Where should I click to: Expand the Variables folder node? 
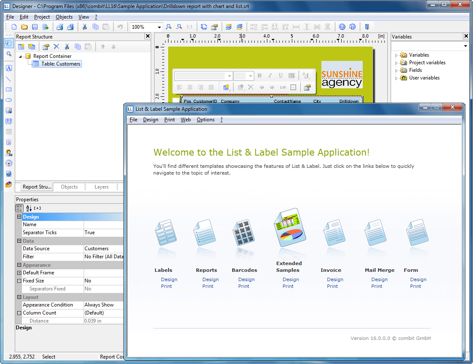pos(397,55)
